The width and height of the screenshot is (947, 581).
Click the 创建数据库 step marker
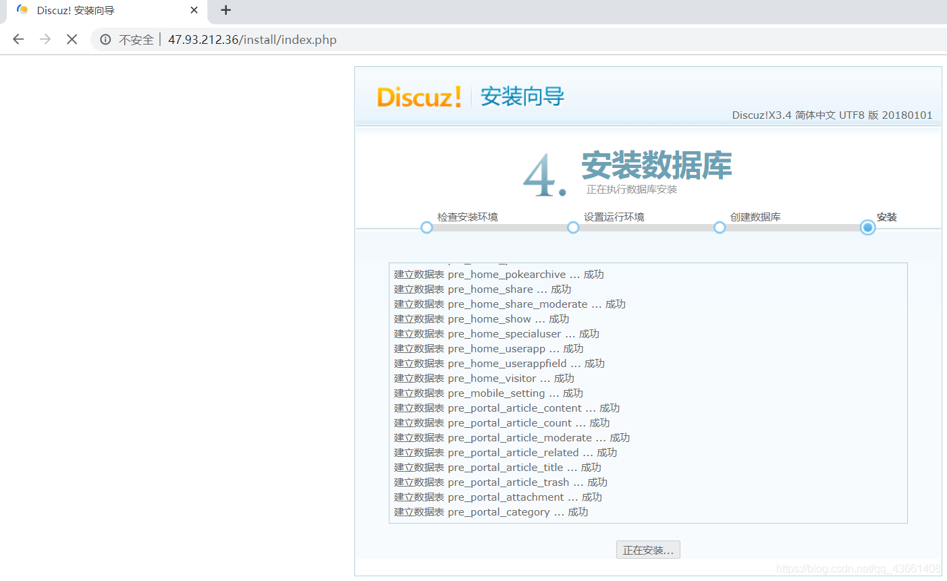[720, 227]
